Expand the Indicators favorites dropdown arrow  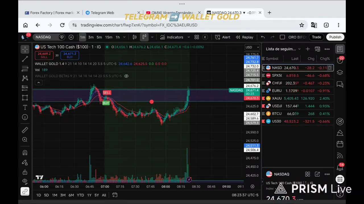click(189, 37)
